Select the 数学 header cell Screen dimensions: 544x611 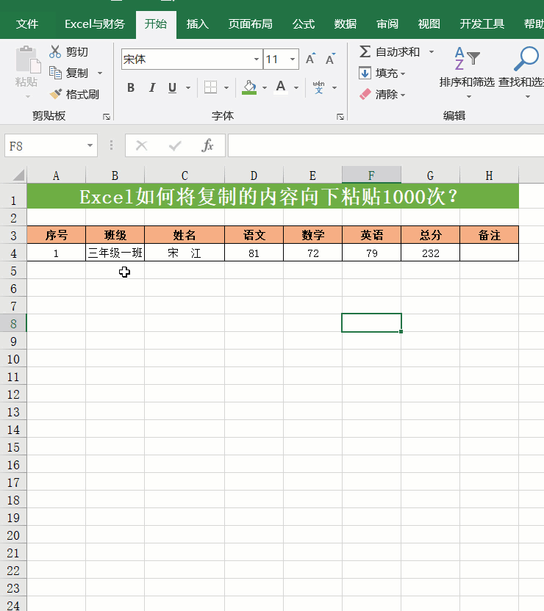pos(312,235)
